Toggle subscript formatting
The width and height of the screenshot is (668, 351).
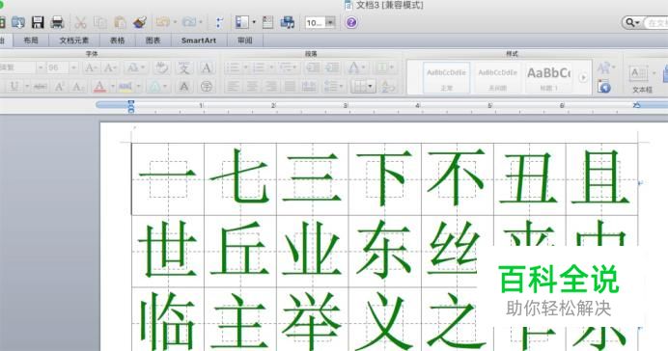(78, 87)
